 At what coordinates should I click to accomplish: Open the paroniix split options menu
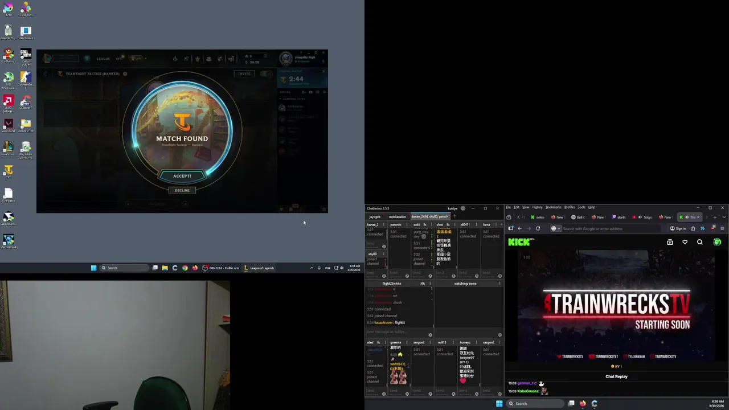tap(407, 224)
